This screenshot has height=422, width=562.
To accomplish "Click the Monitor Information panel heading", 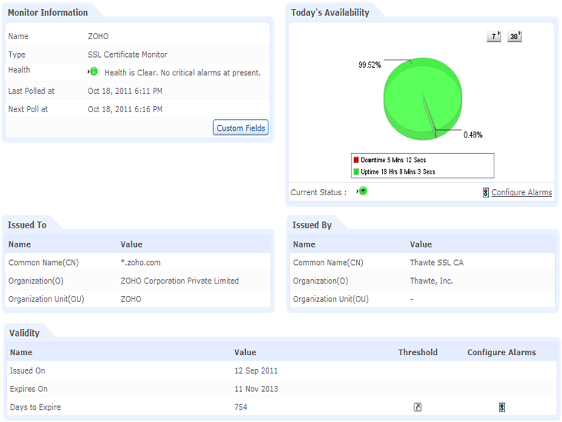I will [48, 12].
